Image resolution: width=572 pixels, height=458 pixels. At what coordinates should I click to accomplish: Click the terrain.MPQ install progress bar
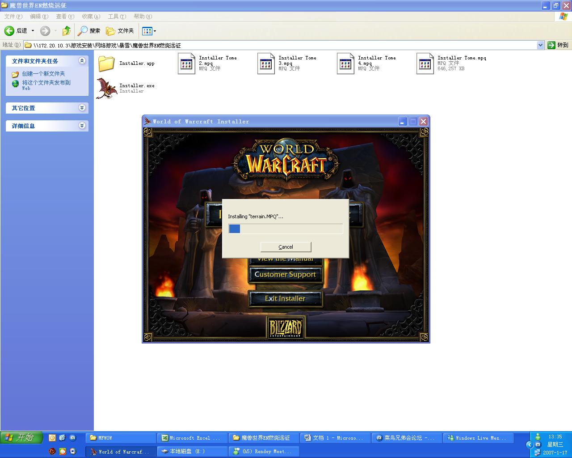point(286,229)
